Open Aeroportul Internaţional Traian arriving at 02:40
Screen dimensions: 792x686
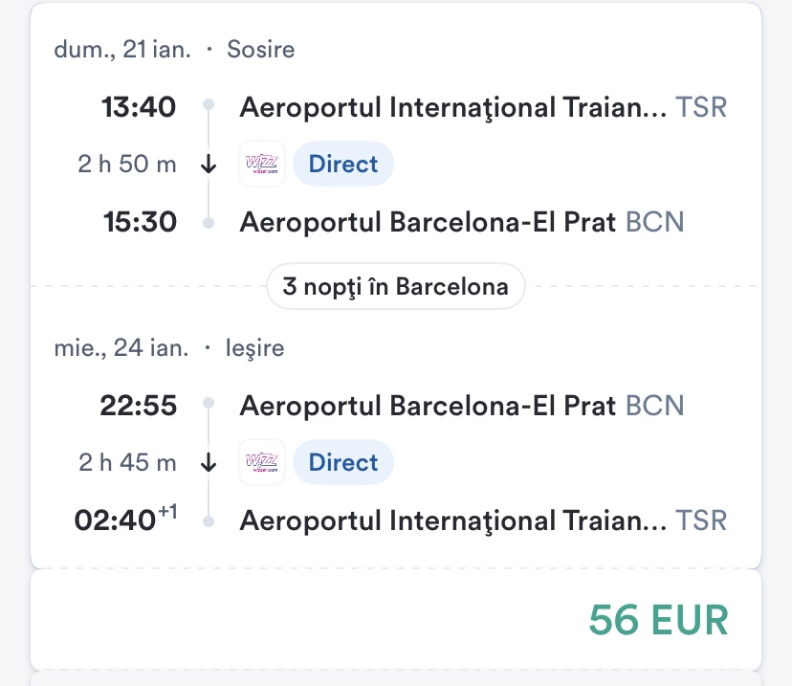(452, 520)
